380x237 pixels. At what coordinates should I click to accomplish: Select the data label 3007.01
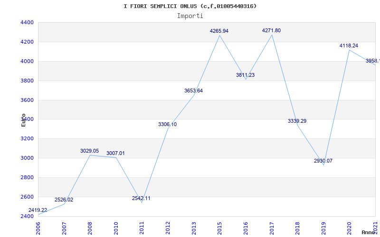[115, 153]
